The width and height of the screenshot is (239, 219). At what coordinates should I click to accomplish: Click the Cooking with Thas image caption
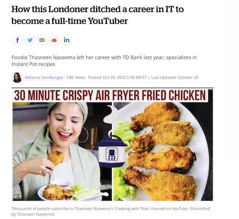[111, 211]
